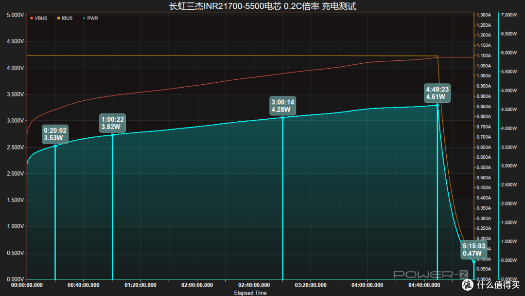
Task: Click the 00:00:00.000 time axis tick
Action: coord(27,285)
